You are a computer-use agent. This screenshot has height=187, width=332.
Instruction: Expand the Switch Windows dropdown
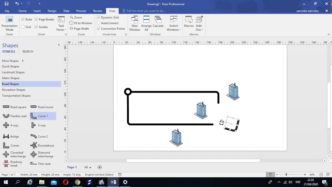[x=174, y=24]
